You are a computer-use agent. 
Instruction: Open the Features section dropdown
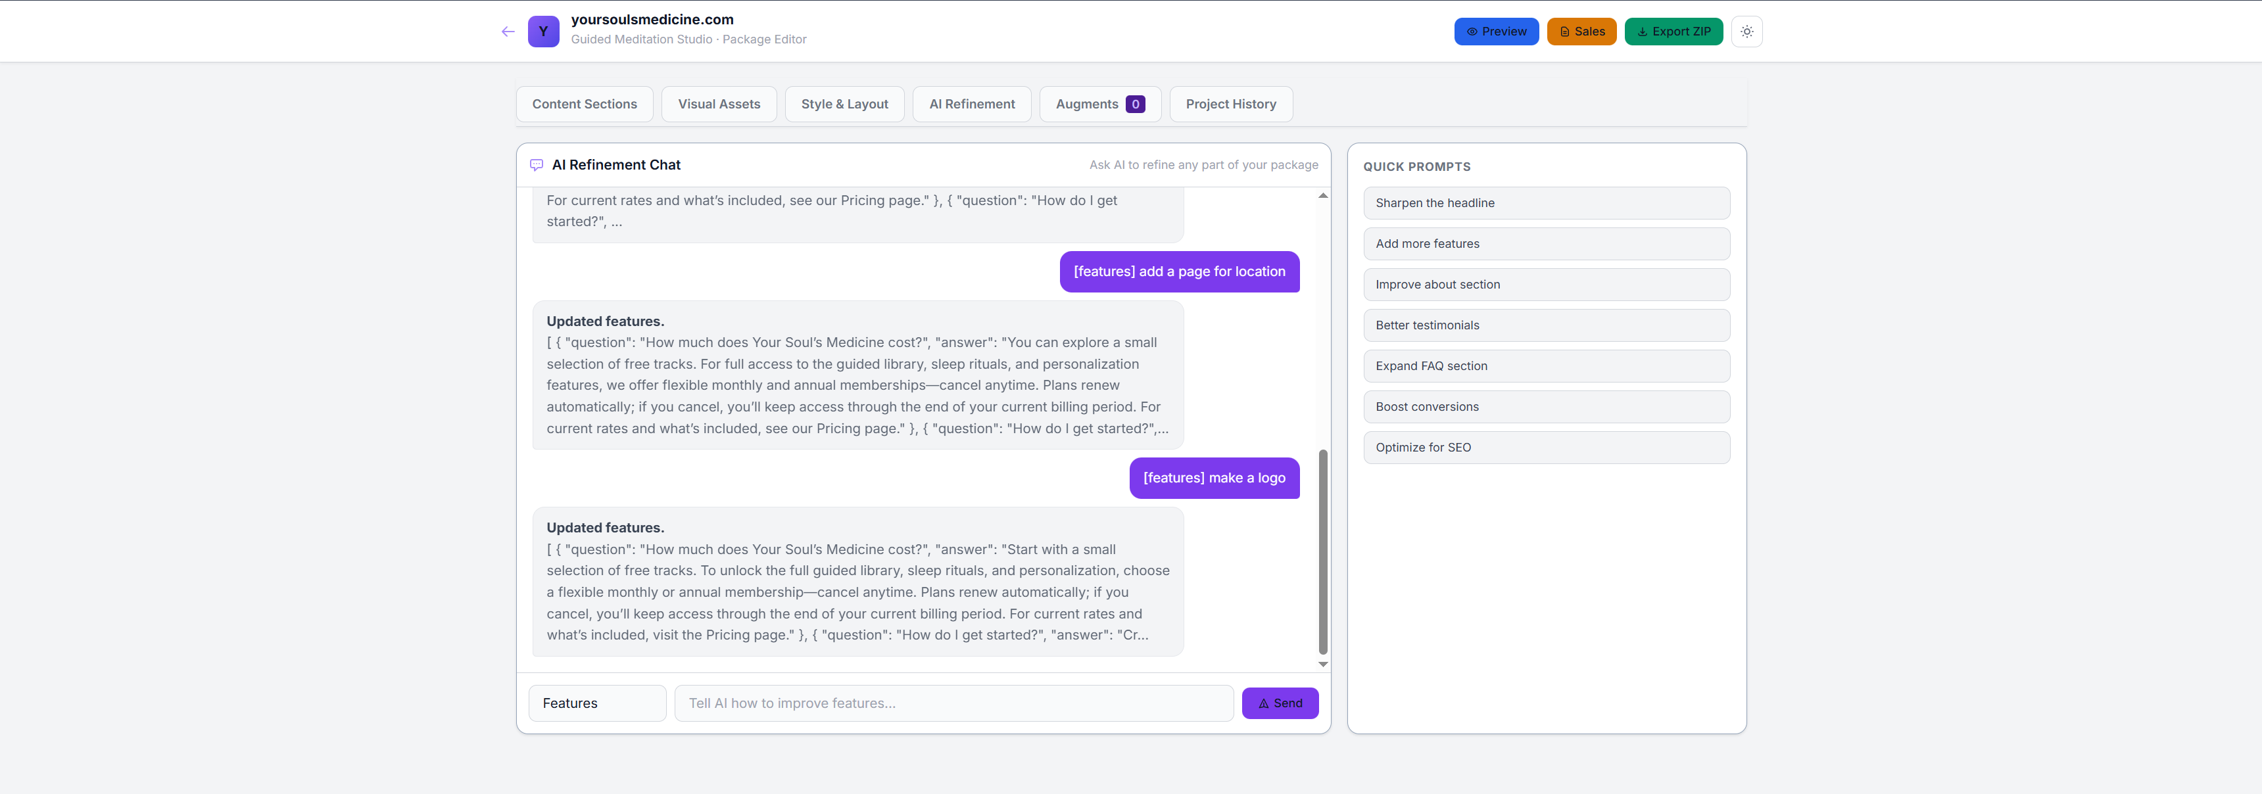597,704
